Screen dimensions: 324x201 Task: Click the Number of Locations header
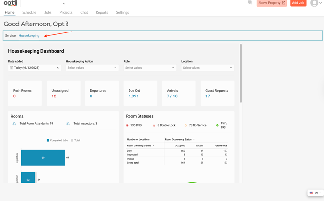(x=138, y=140)
